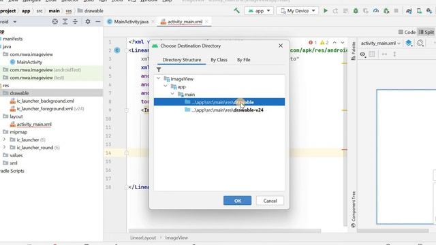Select the res\drawable-v24 destination row
The image size is (436, 245).
[219, 110]
